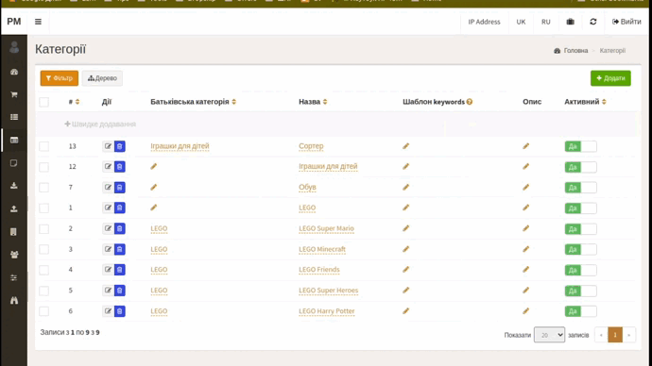652x366 pixels.
Task: Go to previous page in pagination
Action: pyautogui.click(x=601, y=335)
